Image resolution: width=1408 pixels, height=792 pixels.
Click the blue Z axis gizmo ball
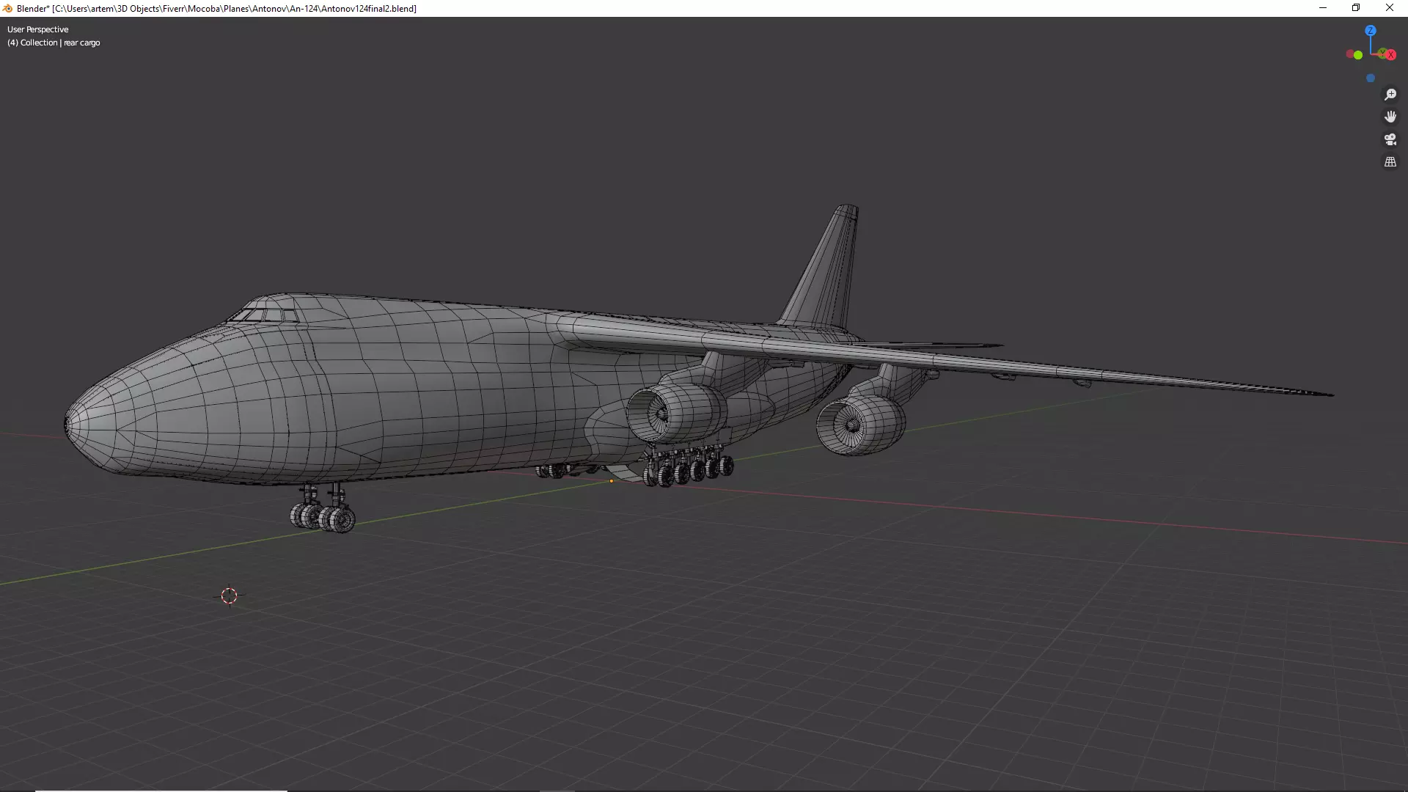click(1370, 31)
